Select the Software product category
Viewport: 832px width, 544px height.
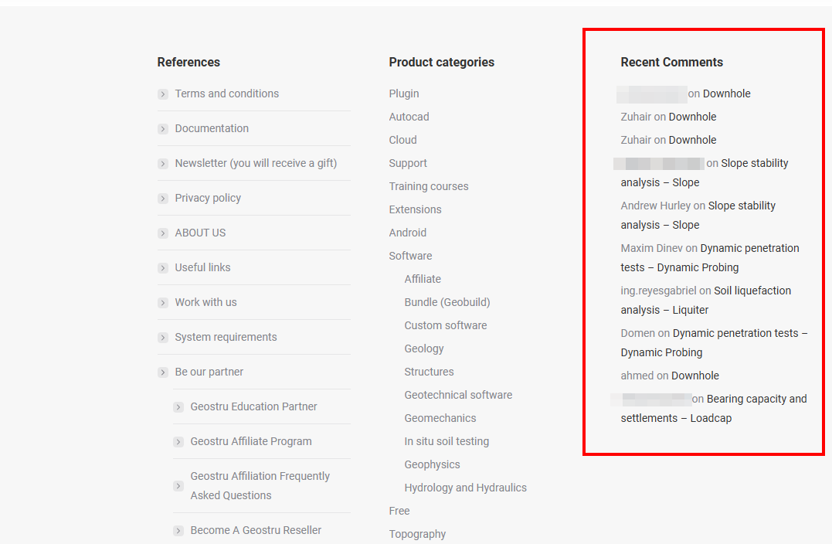point(410,256)
